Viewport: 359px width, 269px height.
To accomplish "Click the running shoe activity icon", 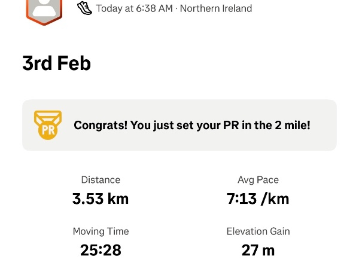I will point(84,8).
